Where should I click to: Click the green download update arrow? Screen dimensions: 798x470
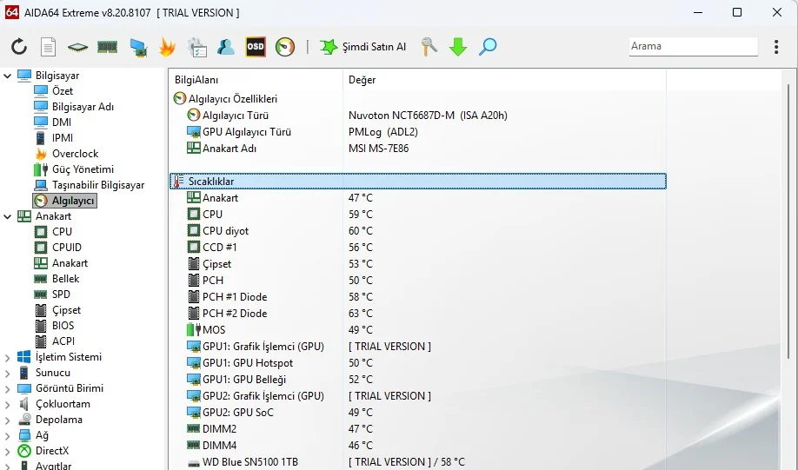pyautogui.click(x=458, y=47)
